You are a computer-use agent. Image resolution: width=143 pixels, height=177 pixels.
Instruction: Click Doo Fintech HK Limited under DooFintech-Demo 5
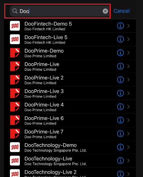coord(45,29)
